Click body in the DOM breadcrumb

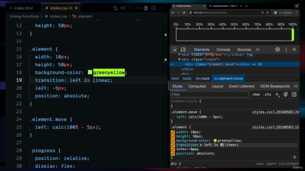pyautogui.click(x=187, y=78)
